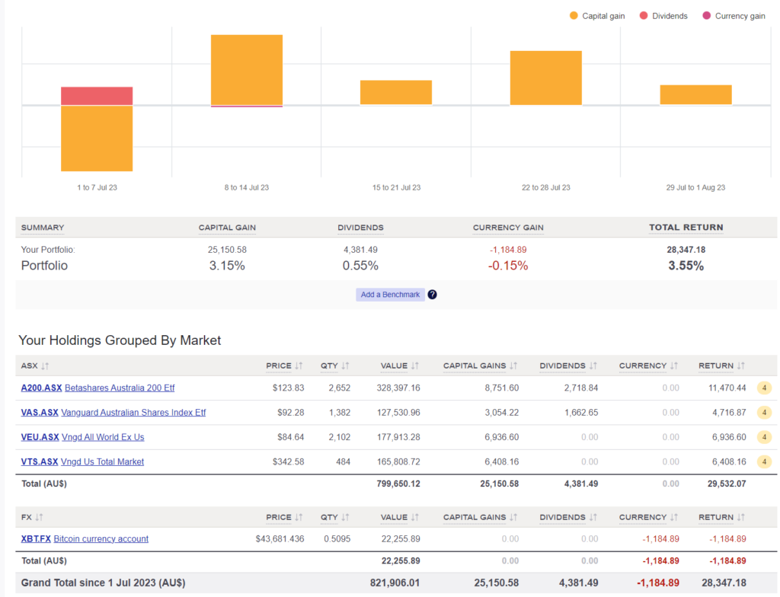Image resolution: width=780 pixels, height=597 pixels.
Task: Open the VAS.ASX holding link
Action: (40, 413)
